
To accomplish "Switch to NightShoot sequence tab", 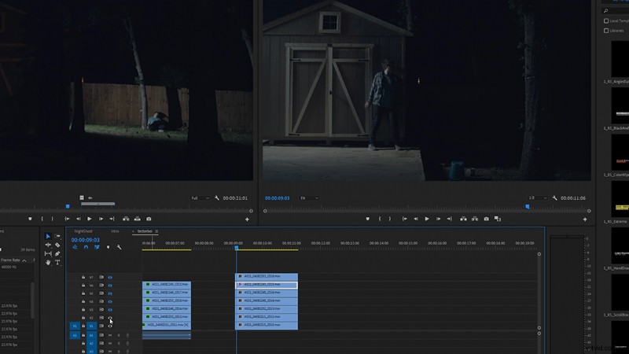I will tap(83, 231).
